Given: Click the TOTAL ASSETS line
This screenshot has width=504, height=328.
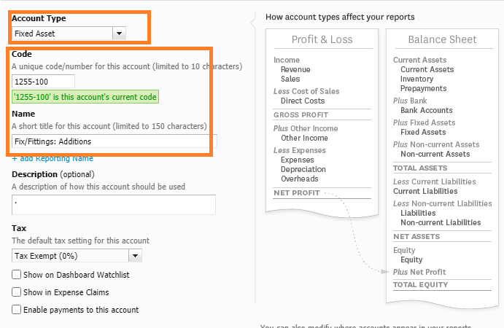Looking at the screenshot, I should pyautogui.click(x=420, y=168).
